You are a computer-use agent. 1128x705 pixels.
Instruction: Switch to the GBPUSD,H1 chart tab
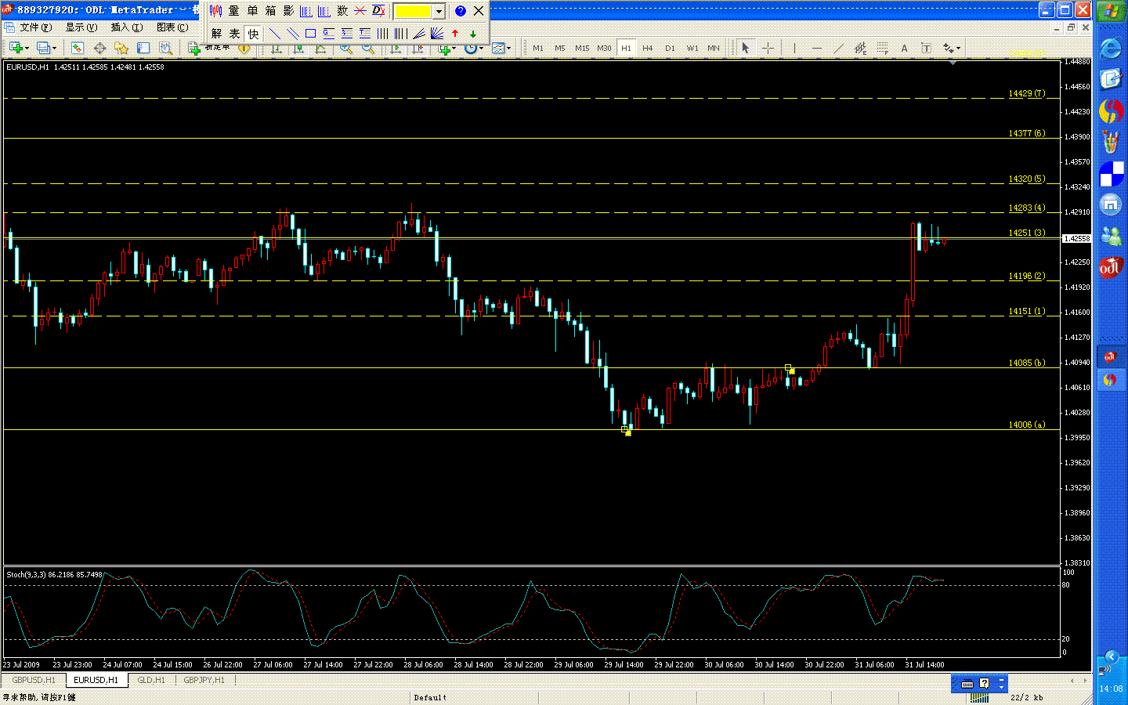click(34, 680)
